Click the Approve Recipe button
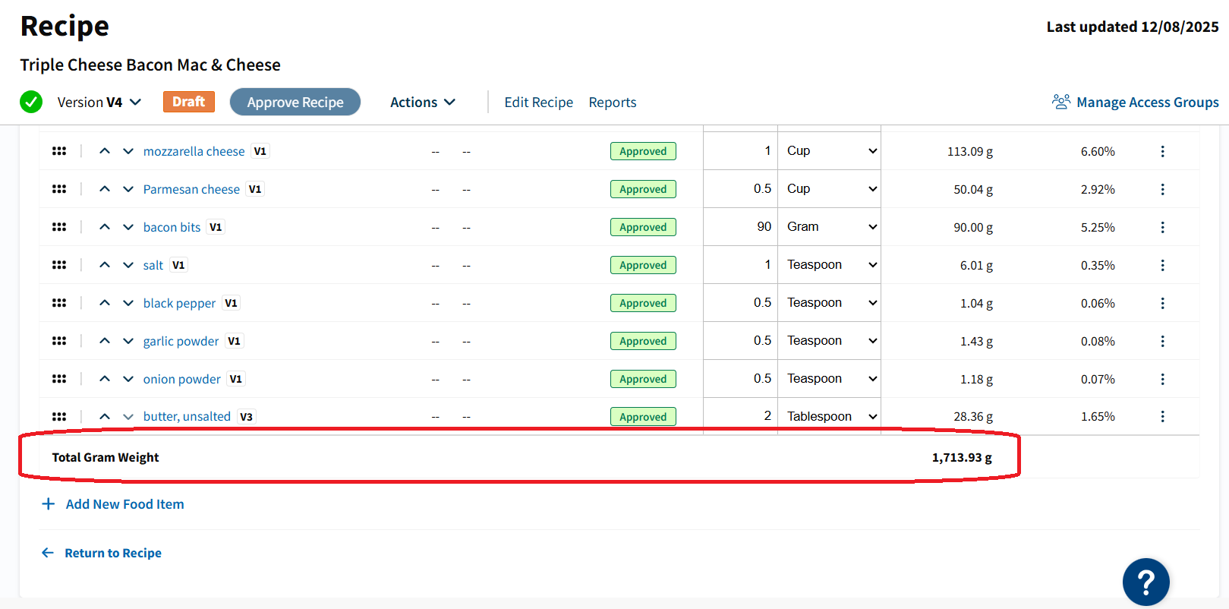1229x609 pixels. (295, 102)
